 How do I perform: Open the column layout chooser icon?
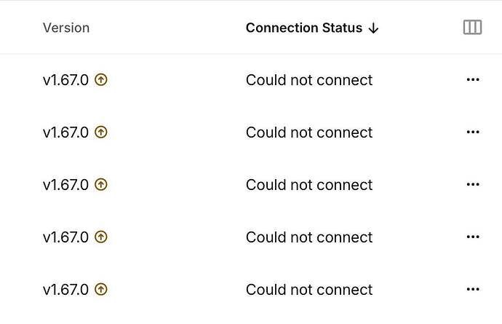[x=472, y=27]
